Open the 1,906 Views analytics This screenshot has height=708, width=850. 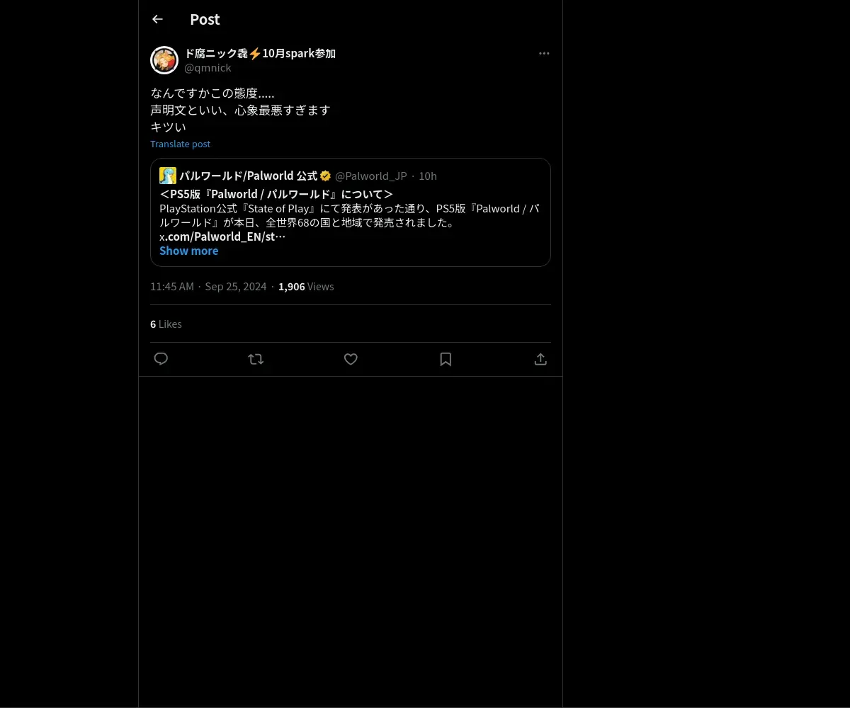point(306,286)
